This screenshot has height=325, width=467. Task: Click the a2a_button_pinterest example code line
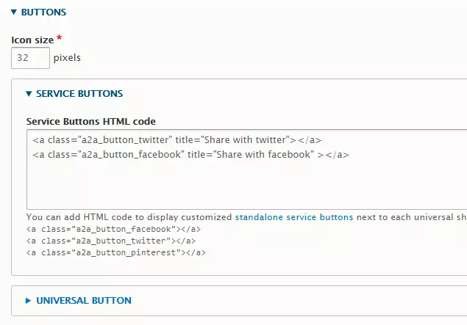point(115,252)
